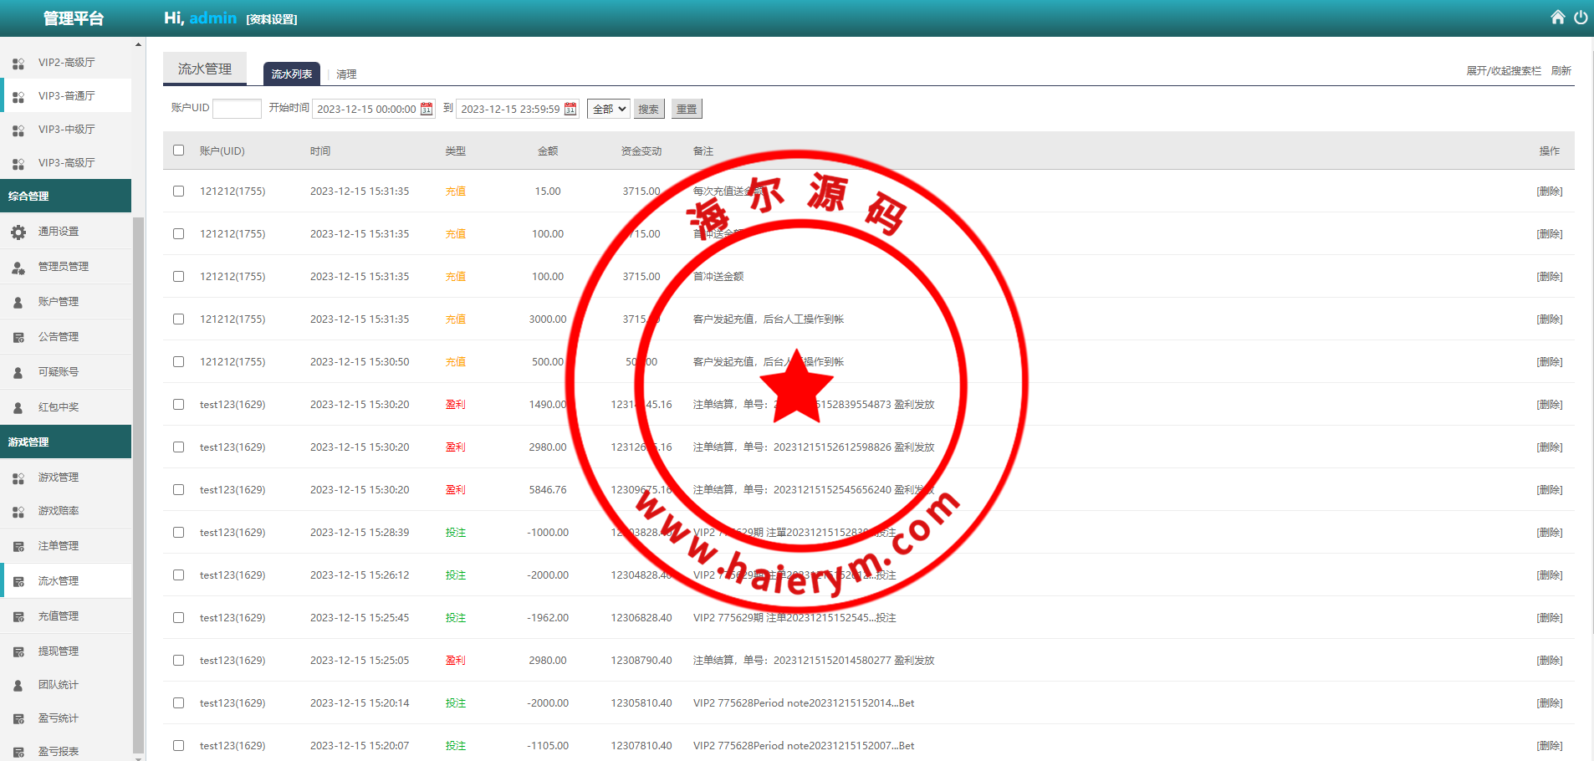Click 展开/收起搜索栏 to toggle search bar

tap(1503, 70)
